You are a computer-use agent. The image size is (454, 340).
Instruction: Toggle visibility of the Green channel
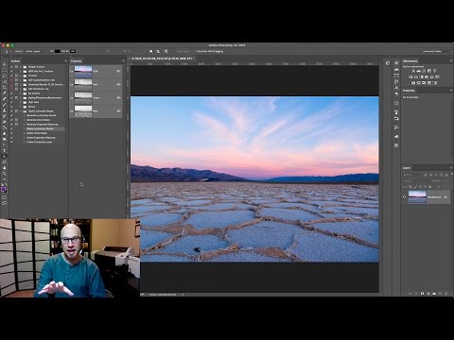tap(72, 97)
